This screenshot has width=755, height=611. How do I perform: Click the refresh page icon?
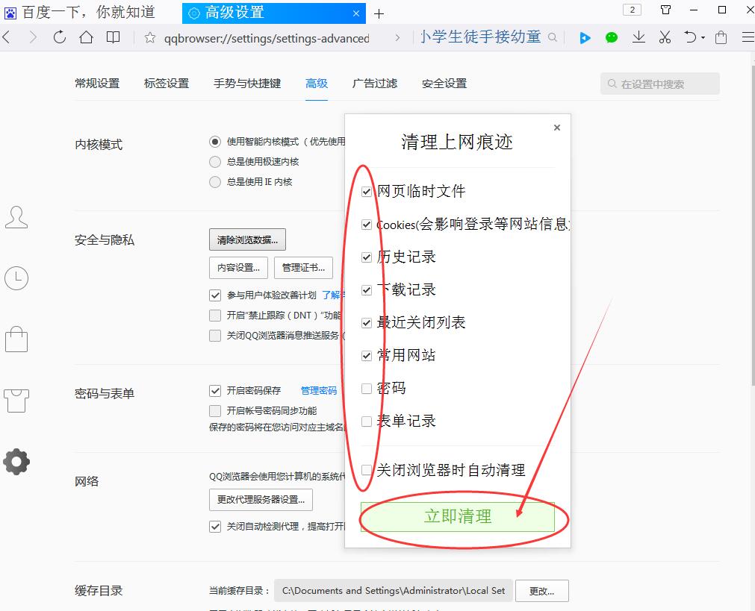pyautogui.click(x=60, y=37)
